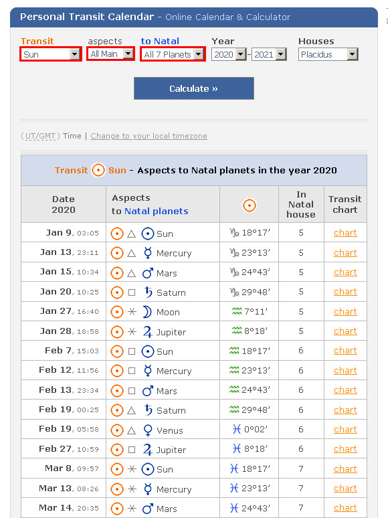Open chart link for Jan 9 transit
The height and width of the screenshot is (518, 388).
(345, 233)
